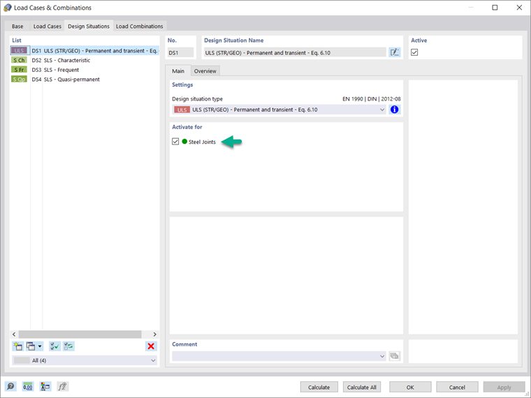Toggle the Steel Joints checkbox
The width and height of the screenshot is (531, 398).
pos(175,142)
